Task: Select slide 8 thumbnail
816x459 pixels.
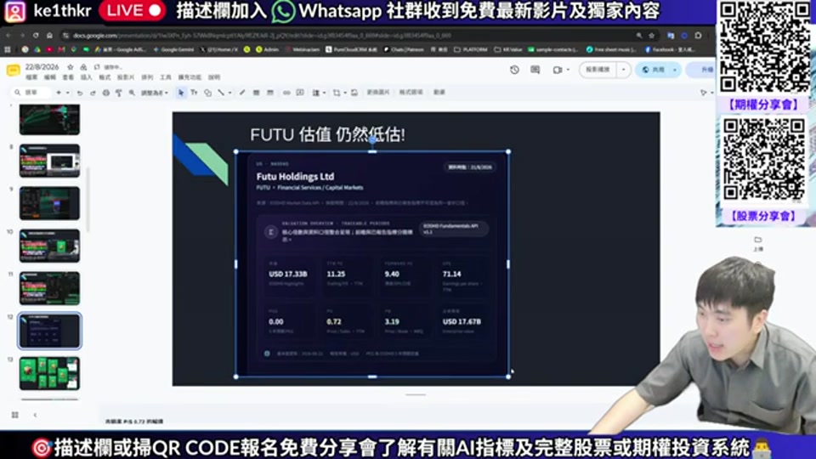Action: point(49,161)
